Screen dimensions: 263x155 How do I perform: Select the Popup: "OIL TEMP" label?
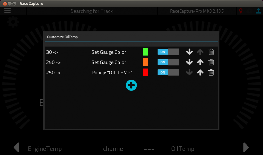click(112, 73)
